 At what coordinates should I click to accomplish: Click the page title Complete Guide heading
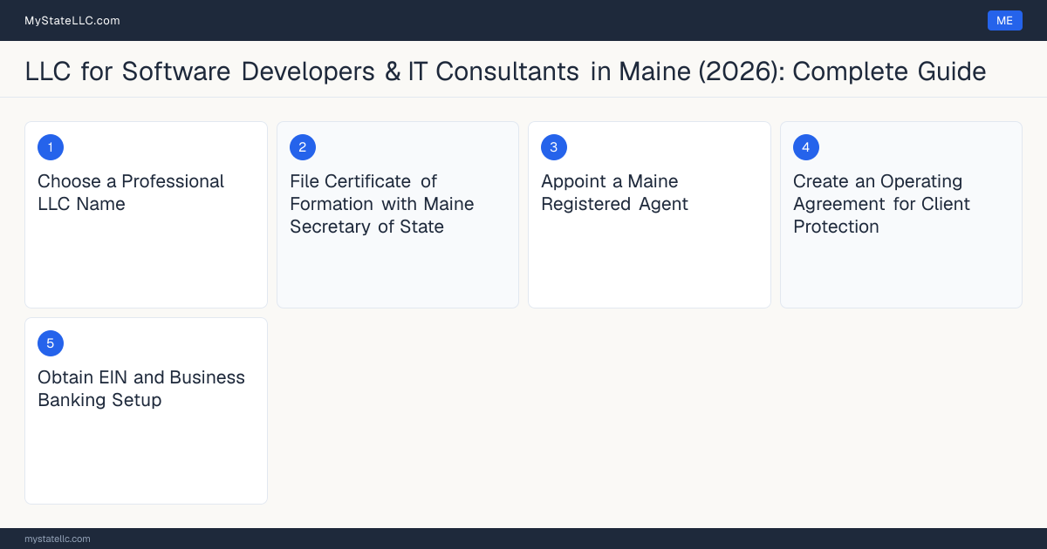tap(506, 71)
